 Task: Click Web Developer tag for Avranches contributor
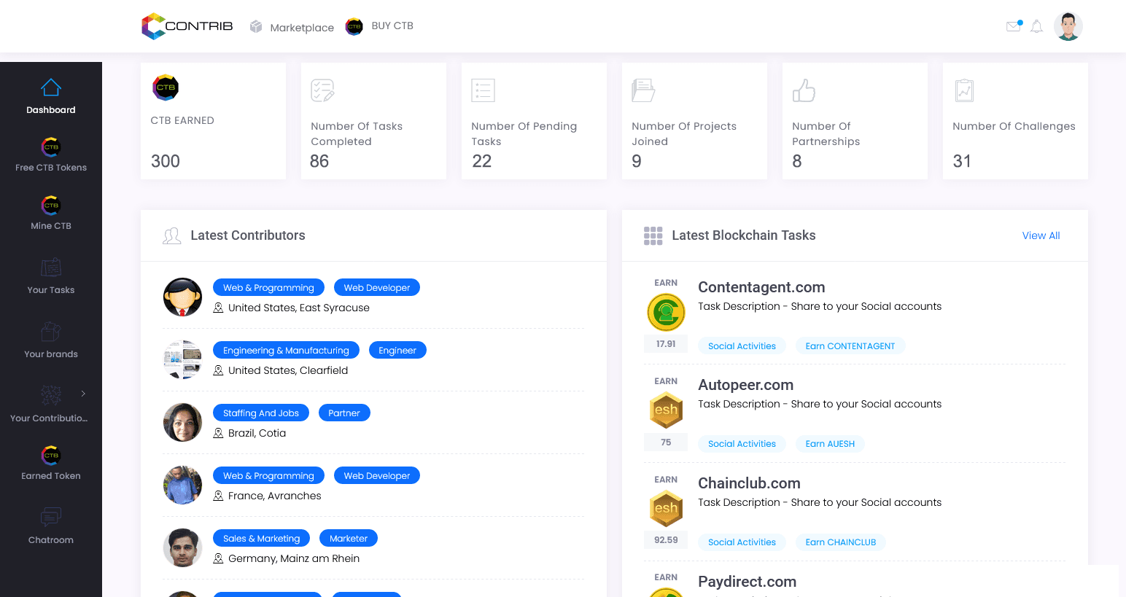pos(377,476)
